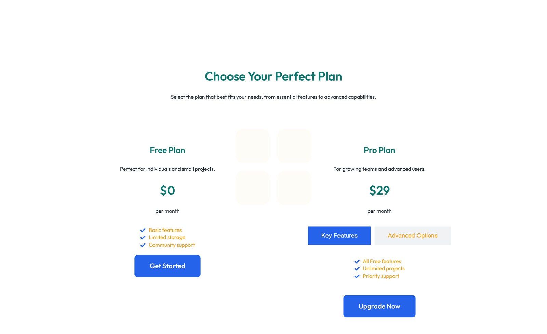
Task: Click the checkmark beside All Free features
Action: point(357,261)
